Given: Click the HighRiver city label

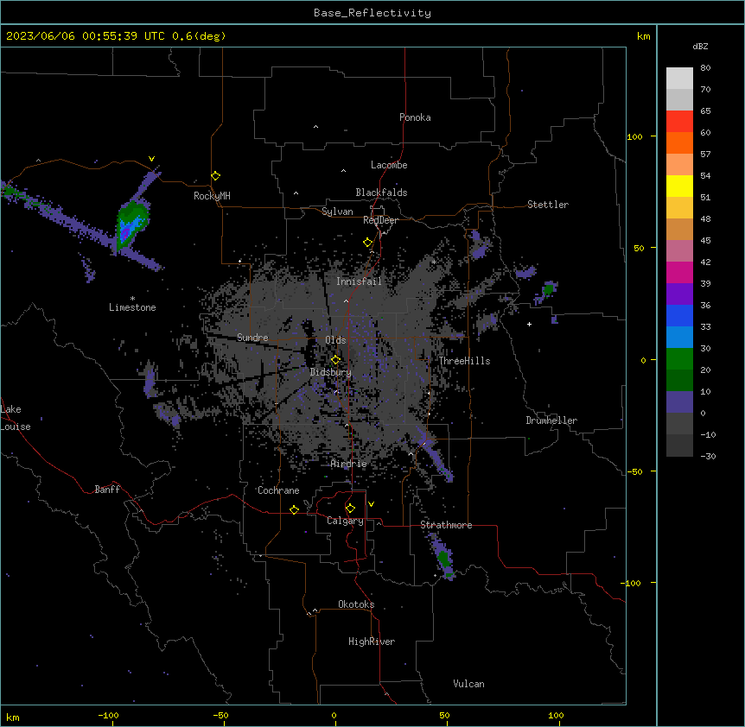Looking at the screenshot, I should [372, 642].
